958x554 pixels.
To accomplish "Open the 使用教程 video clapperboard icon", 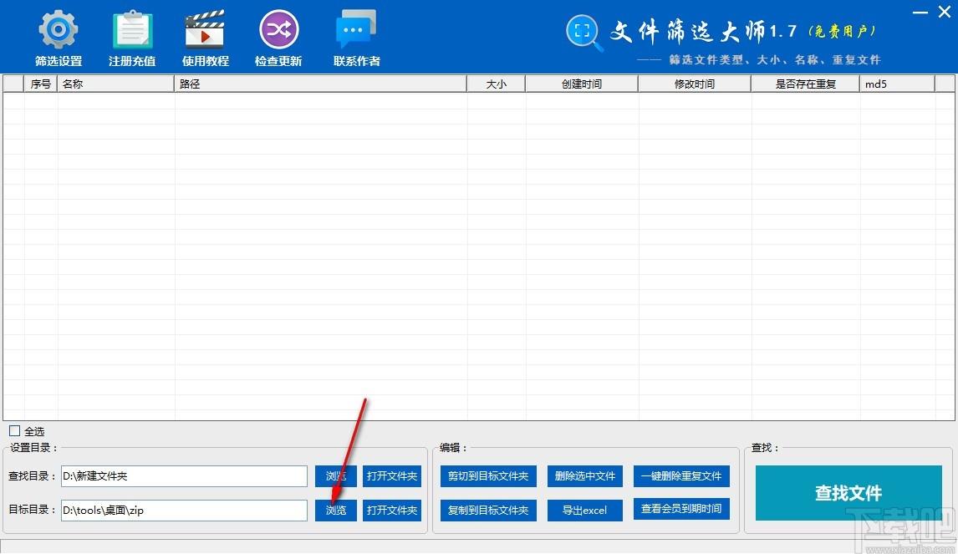I will (x=205, y=30).
